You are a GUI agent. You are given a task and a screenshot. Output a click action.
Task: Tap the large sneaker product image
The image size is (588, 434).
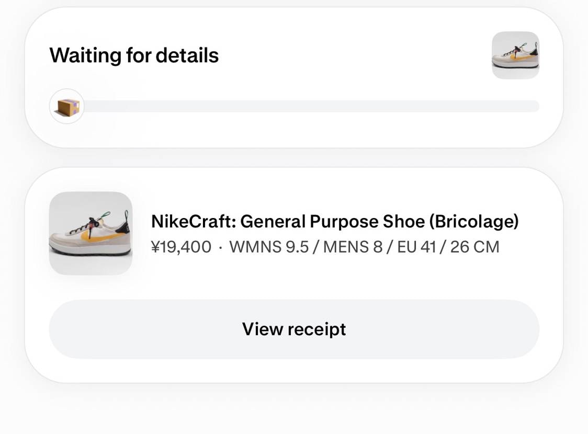tap(91, 233)
